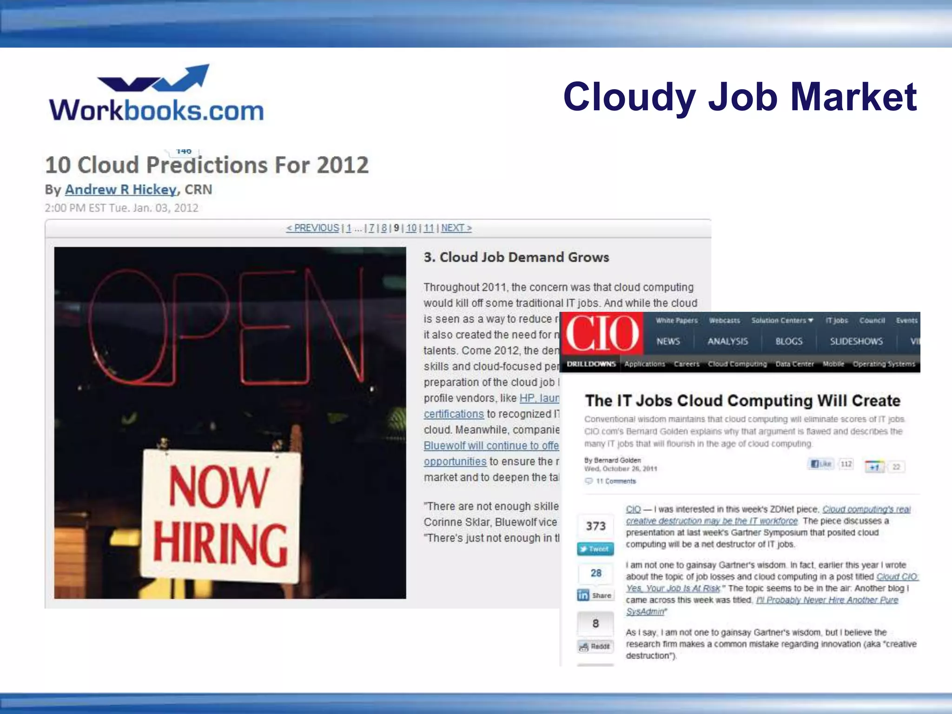Select the Careers drilldown
This screenshot has width=952, height=714.
(x=687, y=364)
